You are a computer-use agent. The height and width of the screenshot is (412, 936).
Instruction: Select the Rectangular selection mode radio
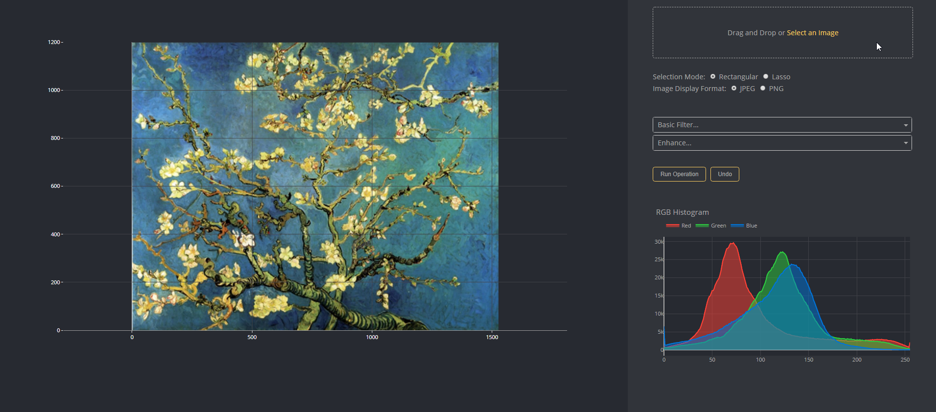(713, 76)
